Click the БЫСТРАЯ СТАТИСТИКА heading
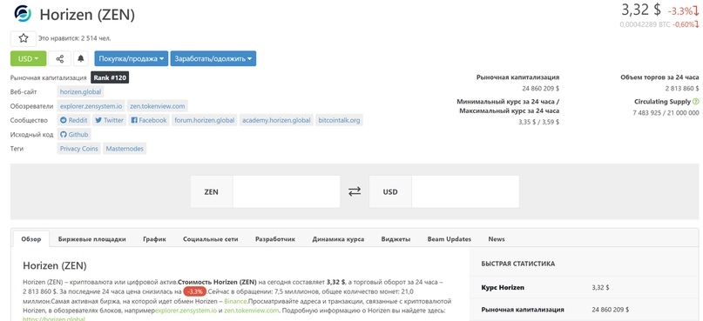This screenshot has width=703, height=321. click(x=517, y=264)
